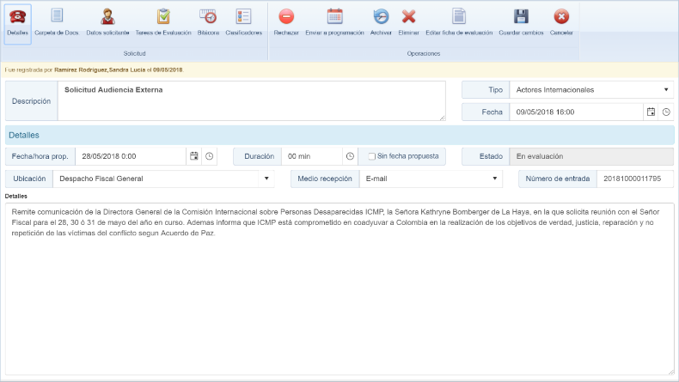Click the red Rechazar icon
This screenshot has width=679, height=382.
(x=286, y=16)
